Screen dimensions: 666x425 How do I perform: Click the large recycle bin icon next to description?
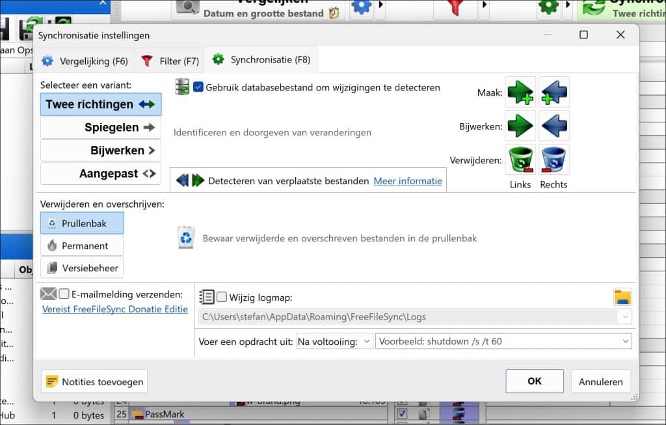point(186,238)
